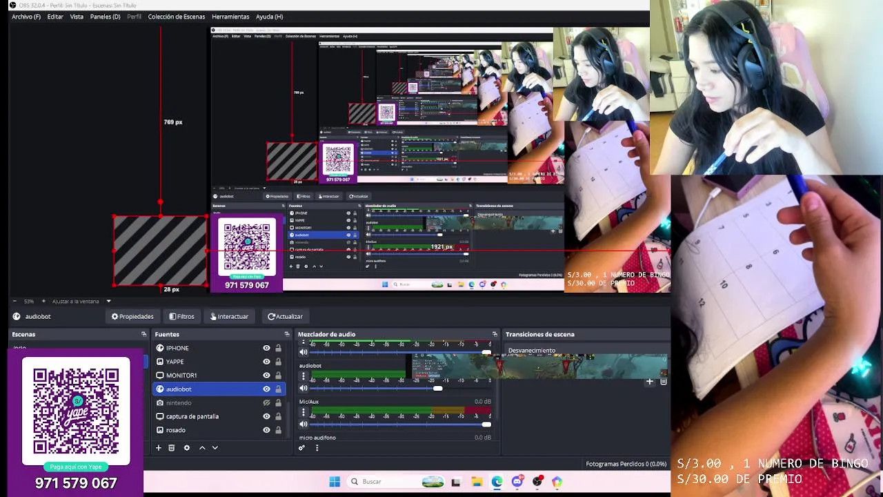Open the Archivo (F) menu
The height and width of the screenshot is (497, 883).
tap(26, 17)
